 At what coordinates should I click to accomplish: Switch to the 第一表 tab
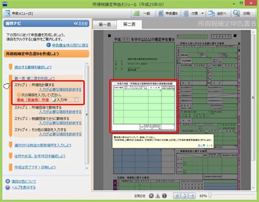tap(105, 25)
